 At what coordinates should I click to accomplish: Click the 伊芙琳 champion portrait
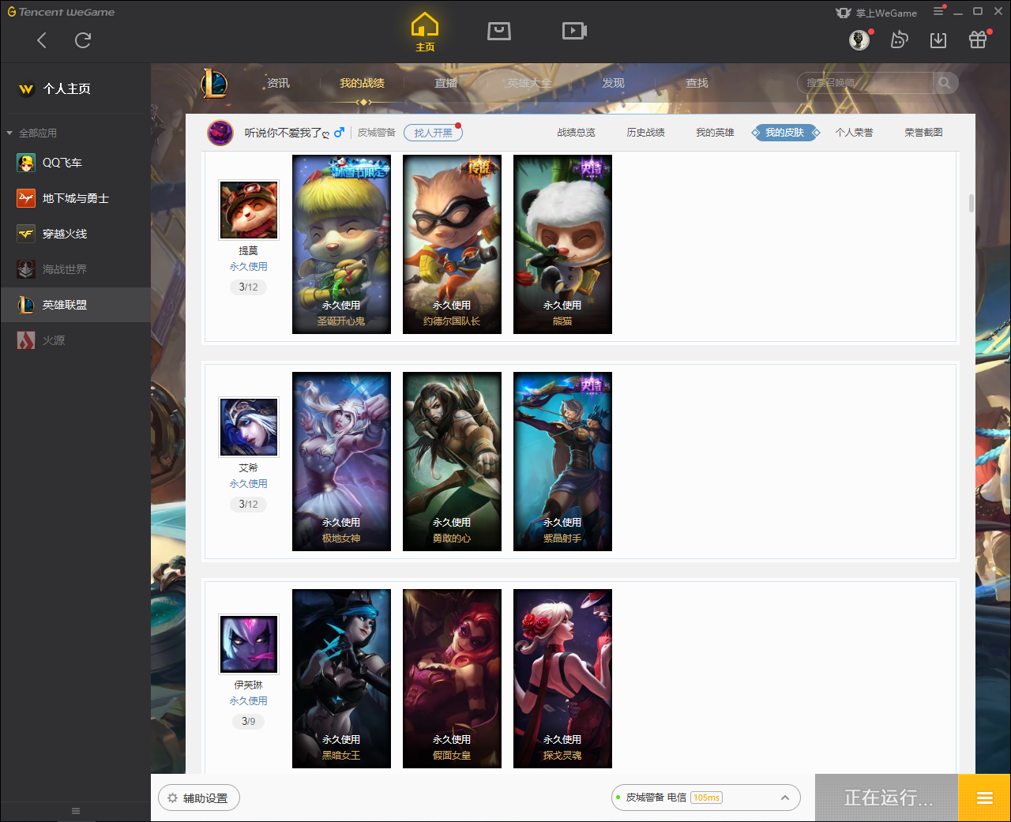coord(249,644)
